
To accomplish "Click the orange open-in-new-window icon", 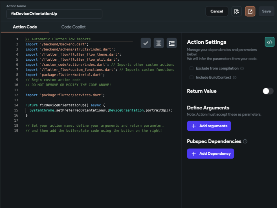I will click(250, 11).
